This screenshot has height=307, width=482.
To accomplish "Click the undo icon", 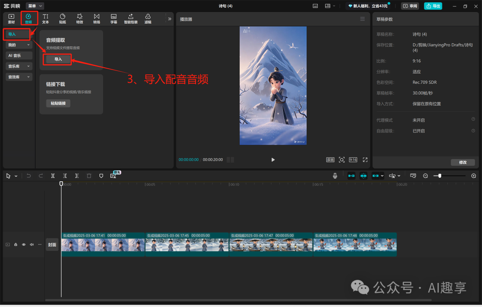I will pyautogui.click(x=29, y=176).
